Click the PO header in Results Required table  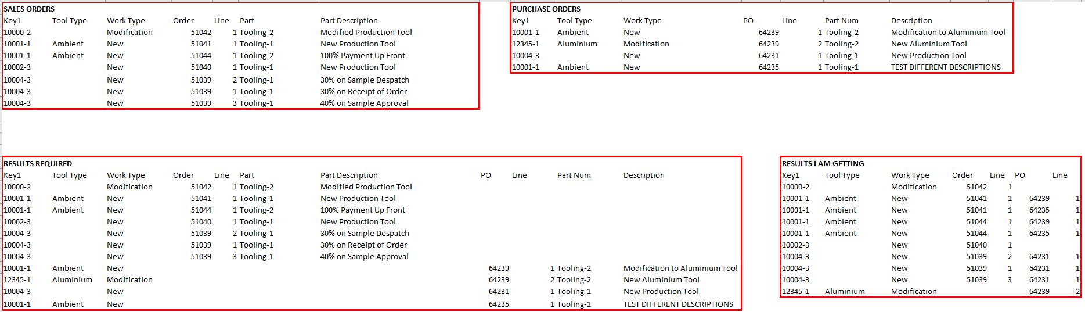(486, 175)
